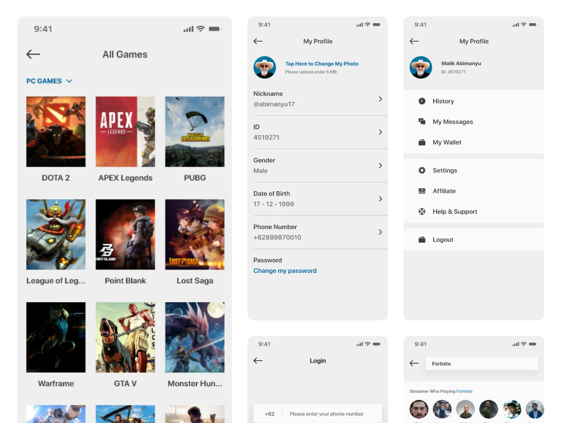Click the History clock icon
Screen dimensions: 561x423
(422, 101)
